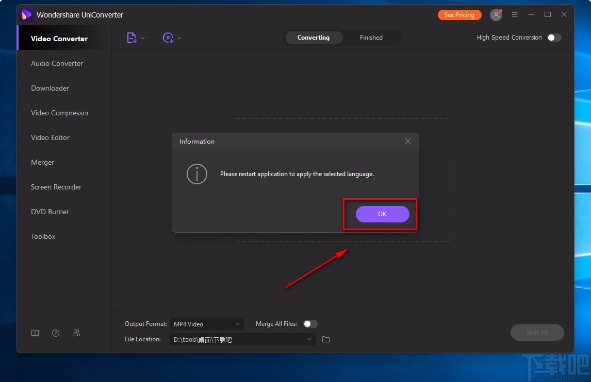
Task: Maximize the UniConverter window
Action: 548,15
